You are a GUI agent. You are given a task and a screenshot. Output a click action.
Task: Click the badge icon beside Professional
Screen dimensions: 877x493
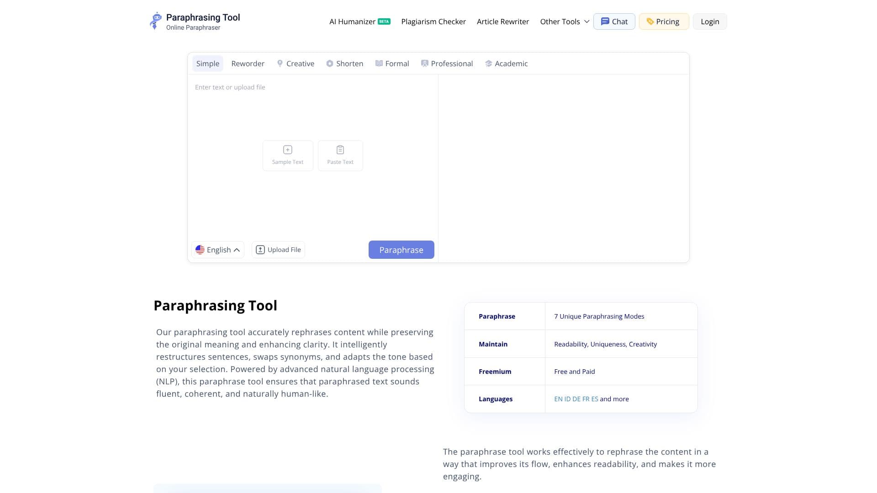(x=425, y=63)
